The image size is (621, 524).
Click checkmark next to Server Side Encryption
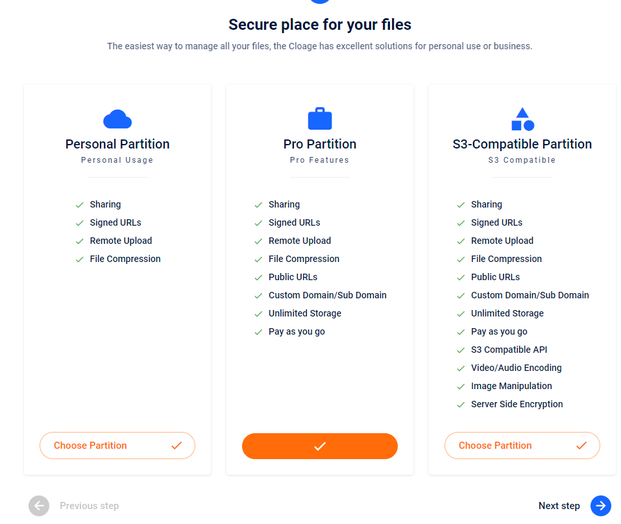[x=461, y=405]
